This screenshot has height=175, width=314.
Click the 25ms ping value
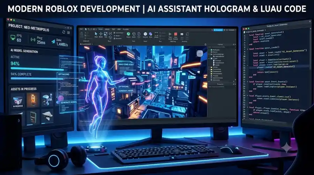click(x=41, y=42)
